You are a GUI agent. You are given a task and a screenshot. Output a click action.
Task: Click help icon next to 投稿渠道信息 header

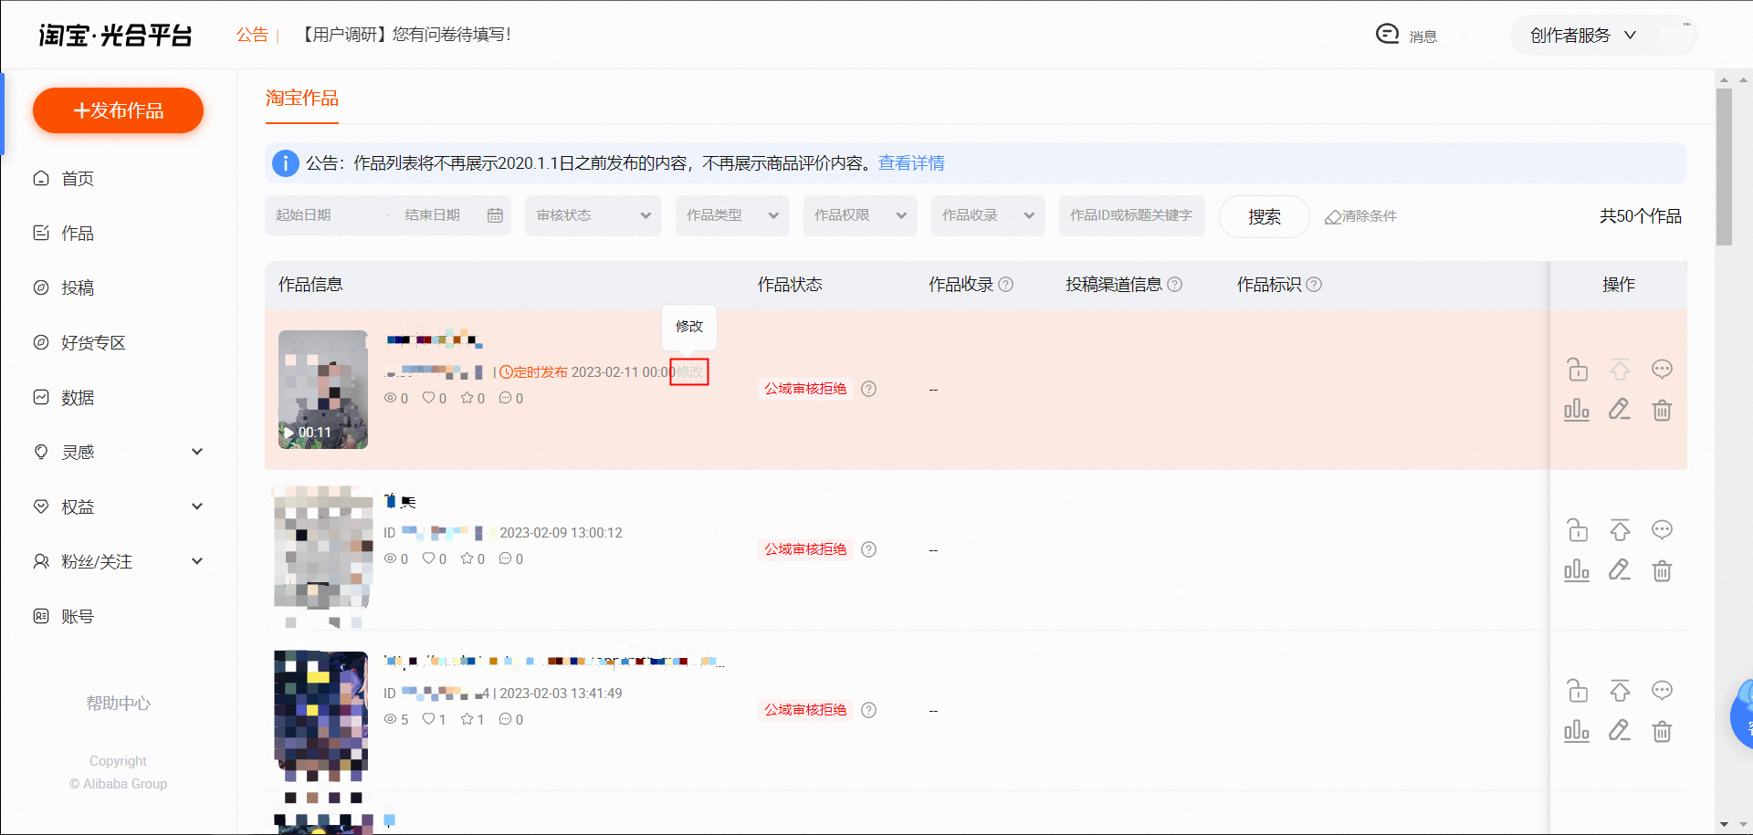coord(1174,285)
